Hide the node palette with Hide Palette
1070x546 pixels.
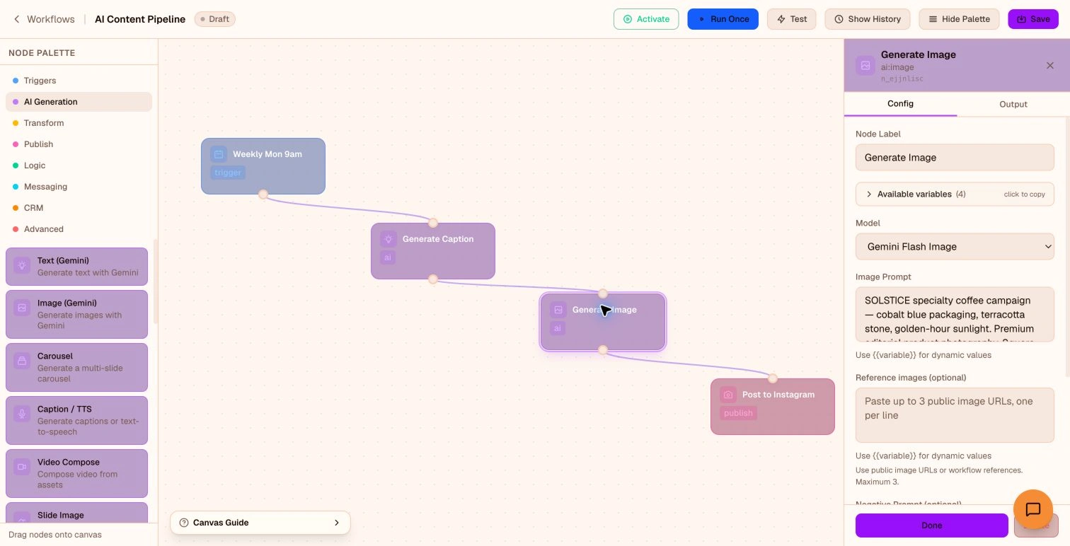[959, 19]
